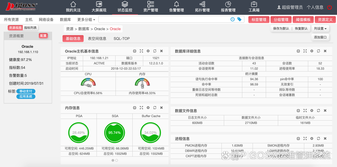Refresh the Oracle主机基本信息 panel

pos(155,51)
